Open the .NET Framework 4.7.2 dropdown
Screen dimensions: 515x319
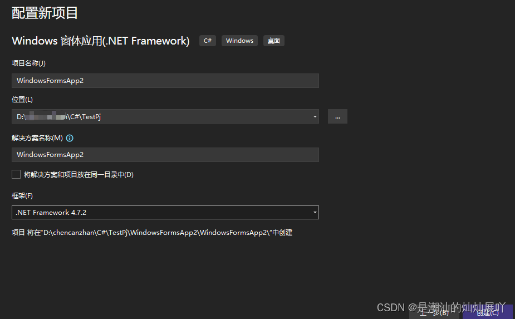(165, 213)
